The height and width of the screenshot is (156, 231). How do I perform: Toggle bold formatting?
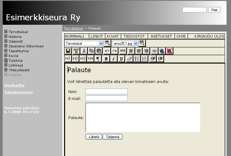(x=106, y=59)
